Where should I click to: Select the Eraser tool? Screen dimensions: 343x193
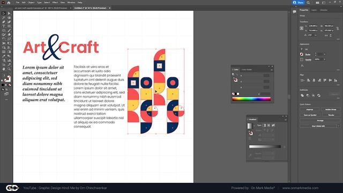coord(9,35)
